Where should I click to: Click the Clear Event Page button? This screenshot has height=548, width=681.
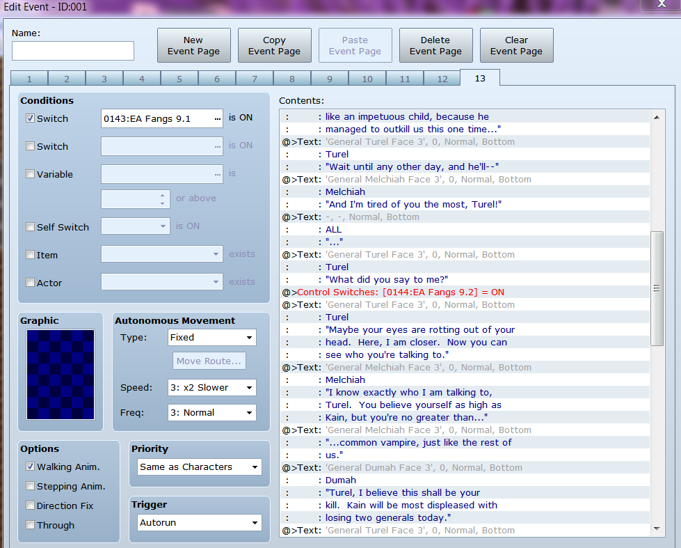(x=516, y=45)
